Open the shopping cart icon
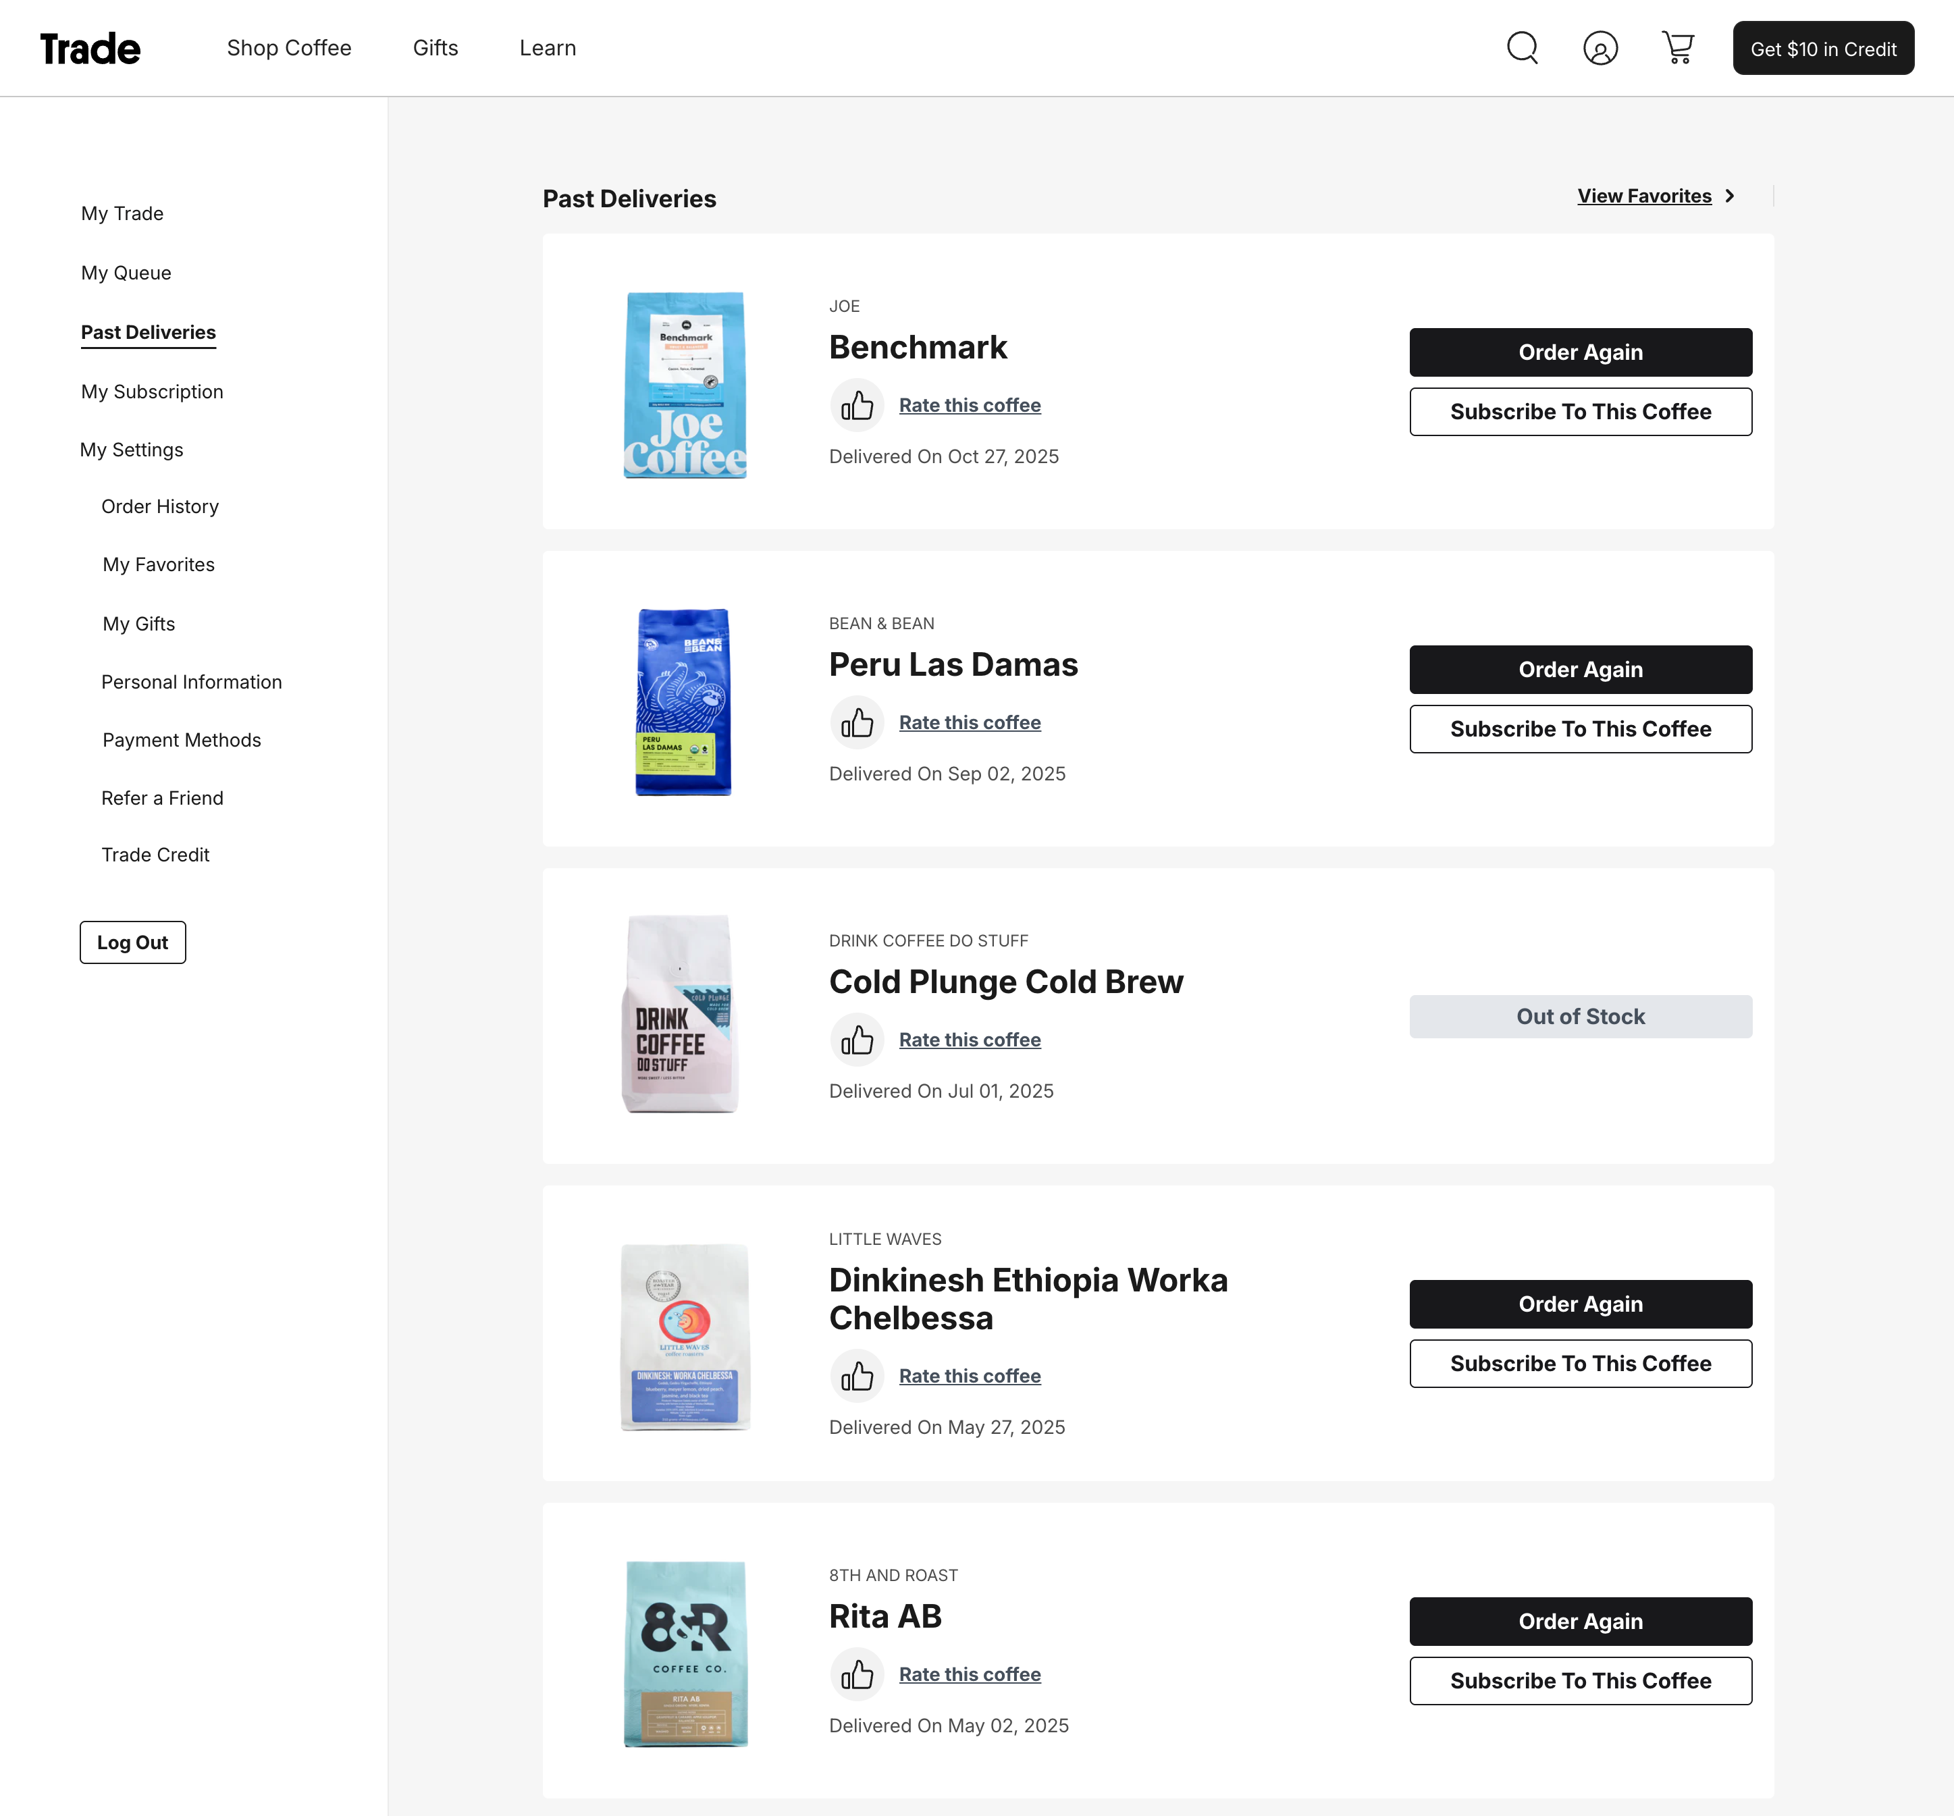 pos(1678,47)
